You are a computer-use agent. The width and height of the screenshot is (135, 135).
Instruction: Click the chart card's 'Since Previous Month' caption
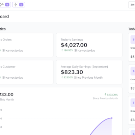point(105,98)
